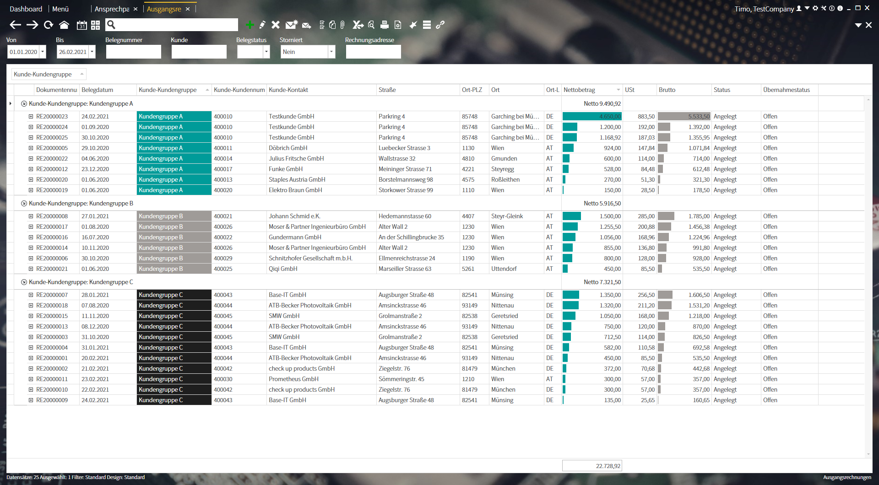The height and width of the screenshot is (485, 879).
Task: Click the info icon in title bar
Action: [x=840, y=8]
